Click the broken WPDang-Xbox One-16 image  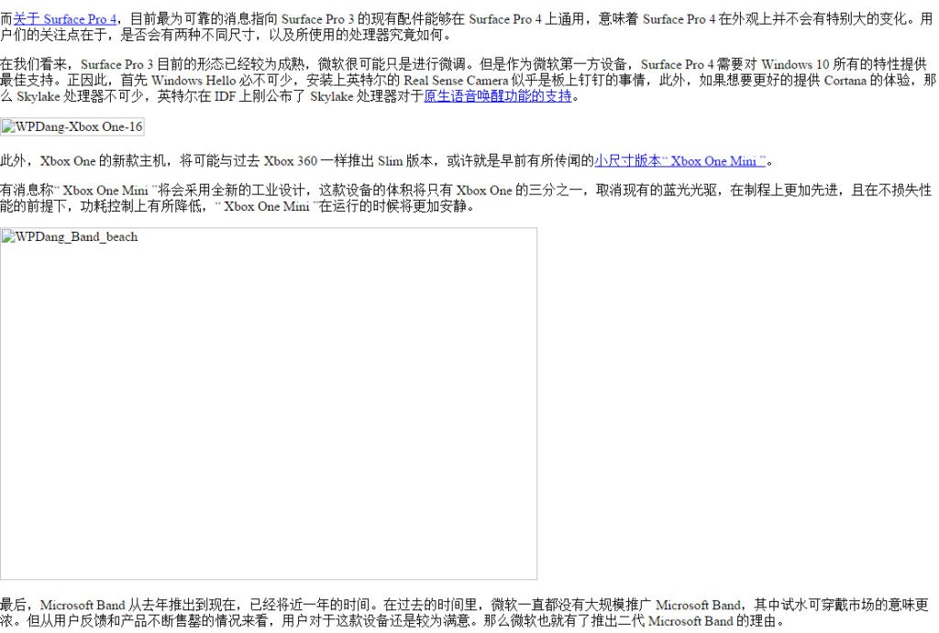72,126
